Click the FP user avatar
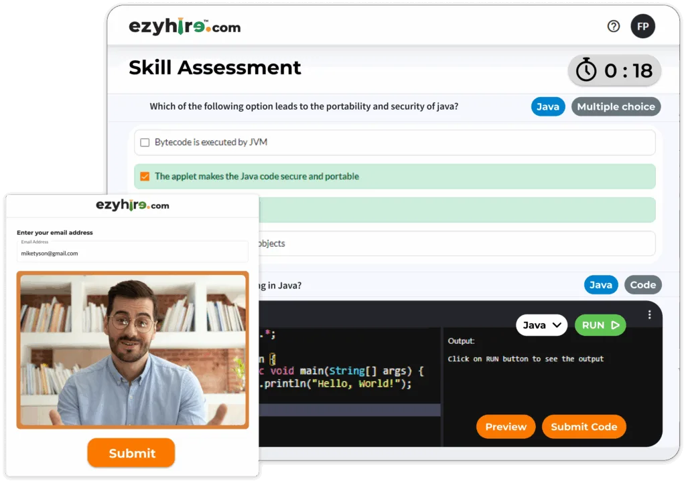 click(642, 27)
